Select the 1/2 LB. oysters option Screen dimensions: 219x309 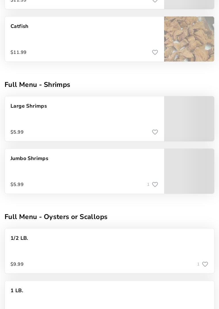(19, 238)
